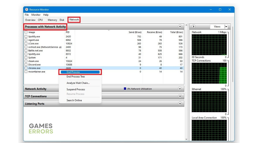Select the Discord.exe process name

tap(34, 65)
